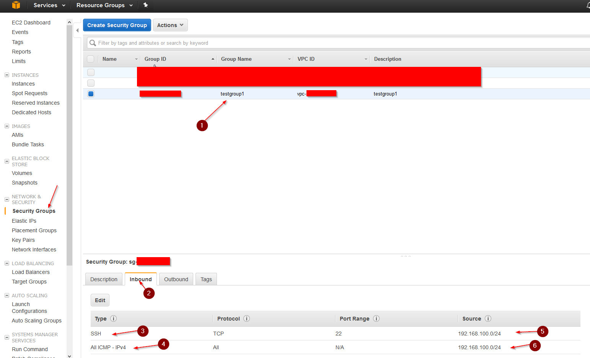Open Network Interfaces
This screenshot has height=358, width=590.
[x=34, y=249]
